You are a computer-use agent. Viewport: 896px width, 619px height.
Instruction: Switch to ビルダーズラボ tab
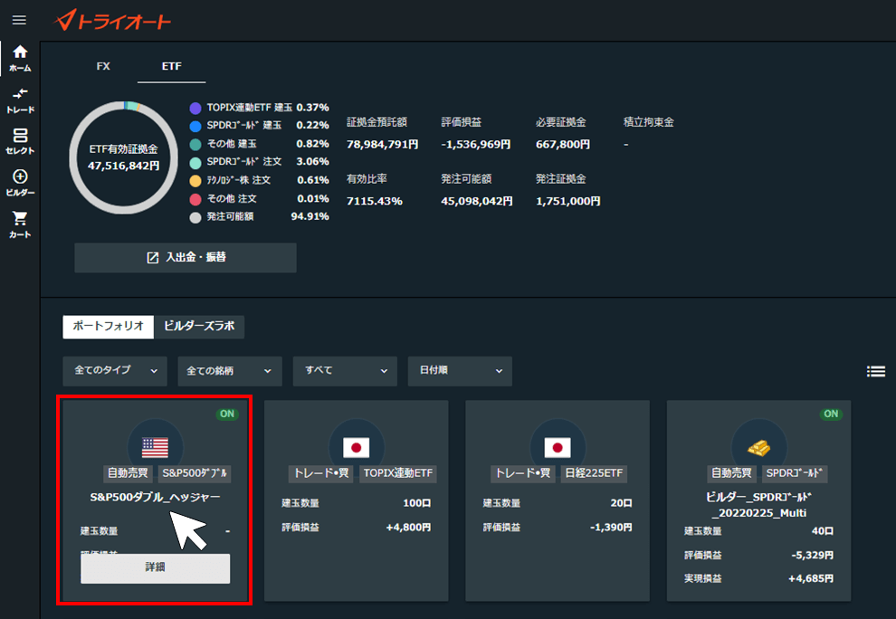click(199, 327)
